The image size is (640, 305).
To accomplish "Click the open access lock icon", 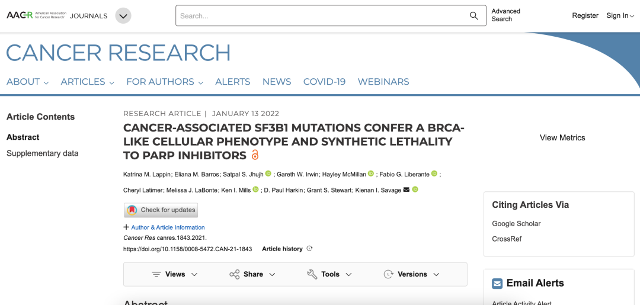I will (x=255, y=155).
